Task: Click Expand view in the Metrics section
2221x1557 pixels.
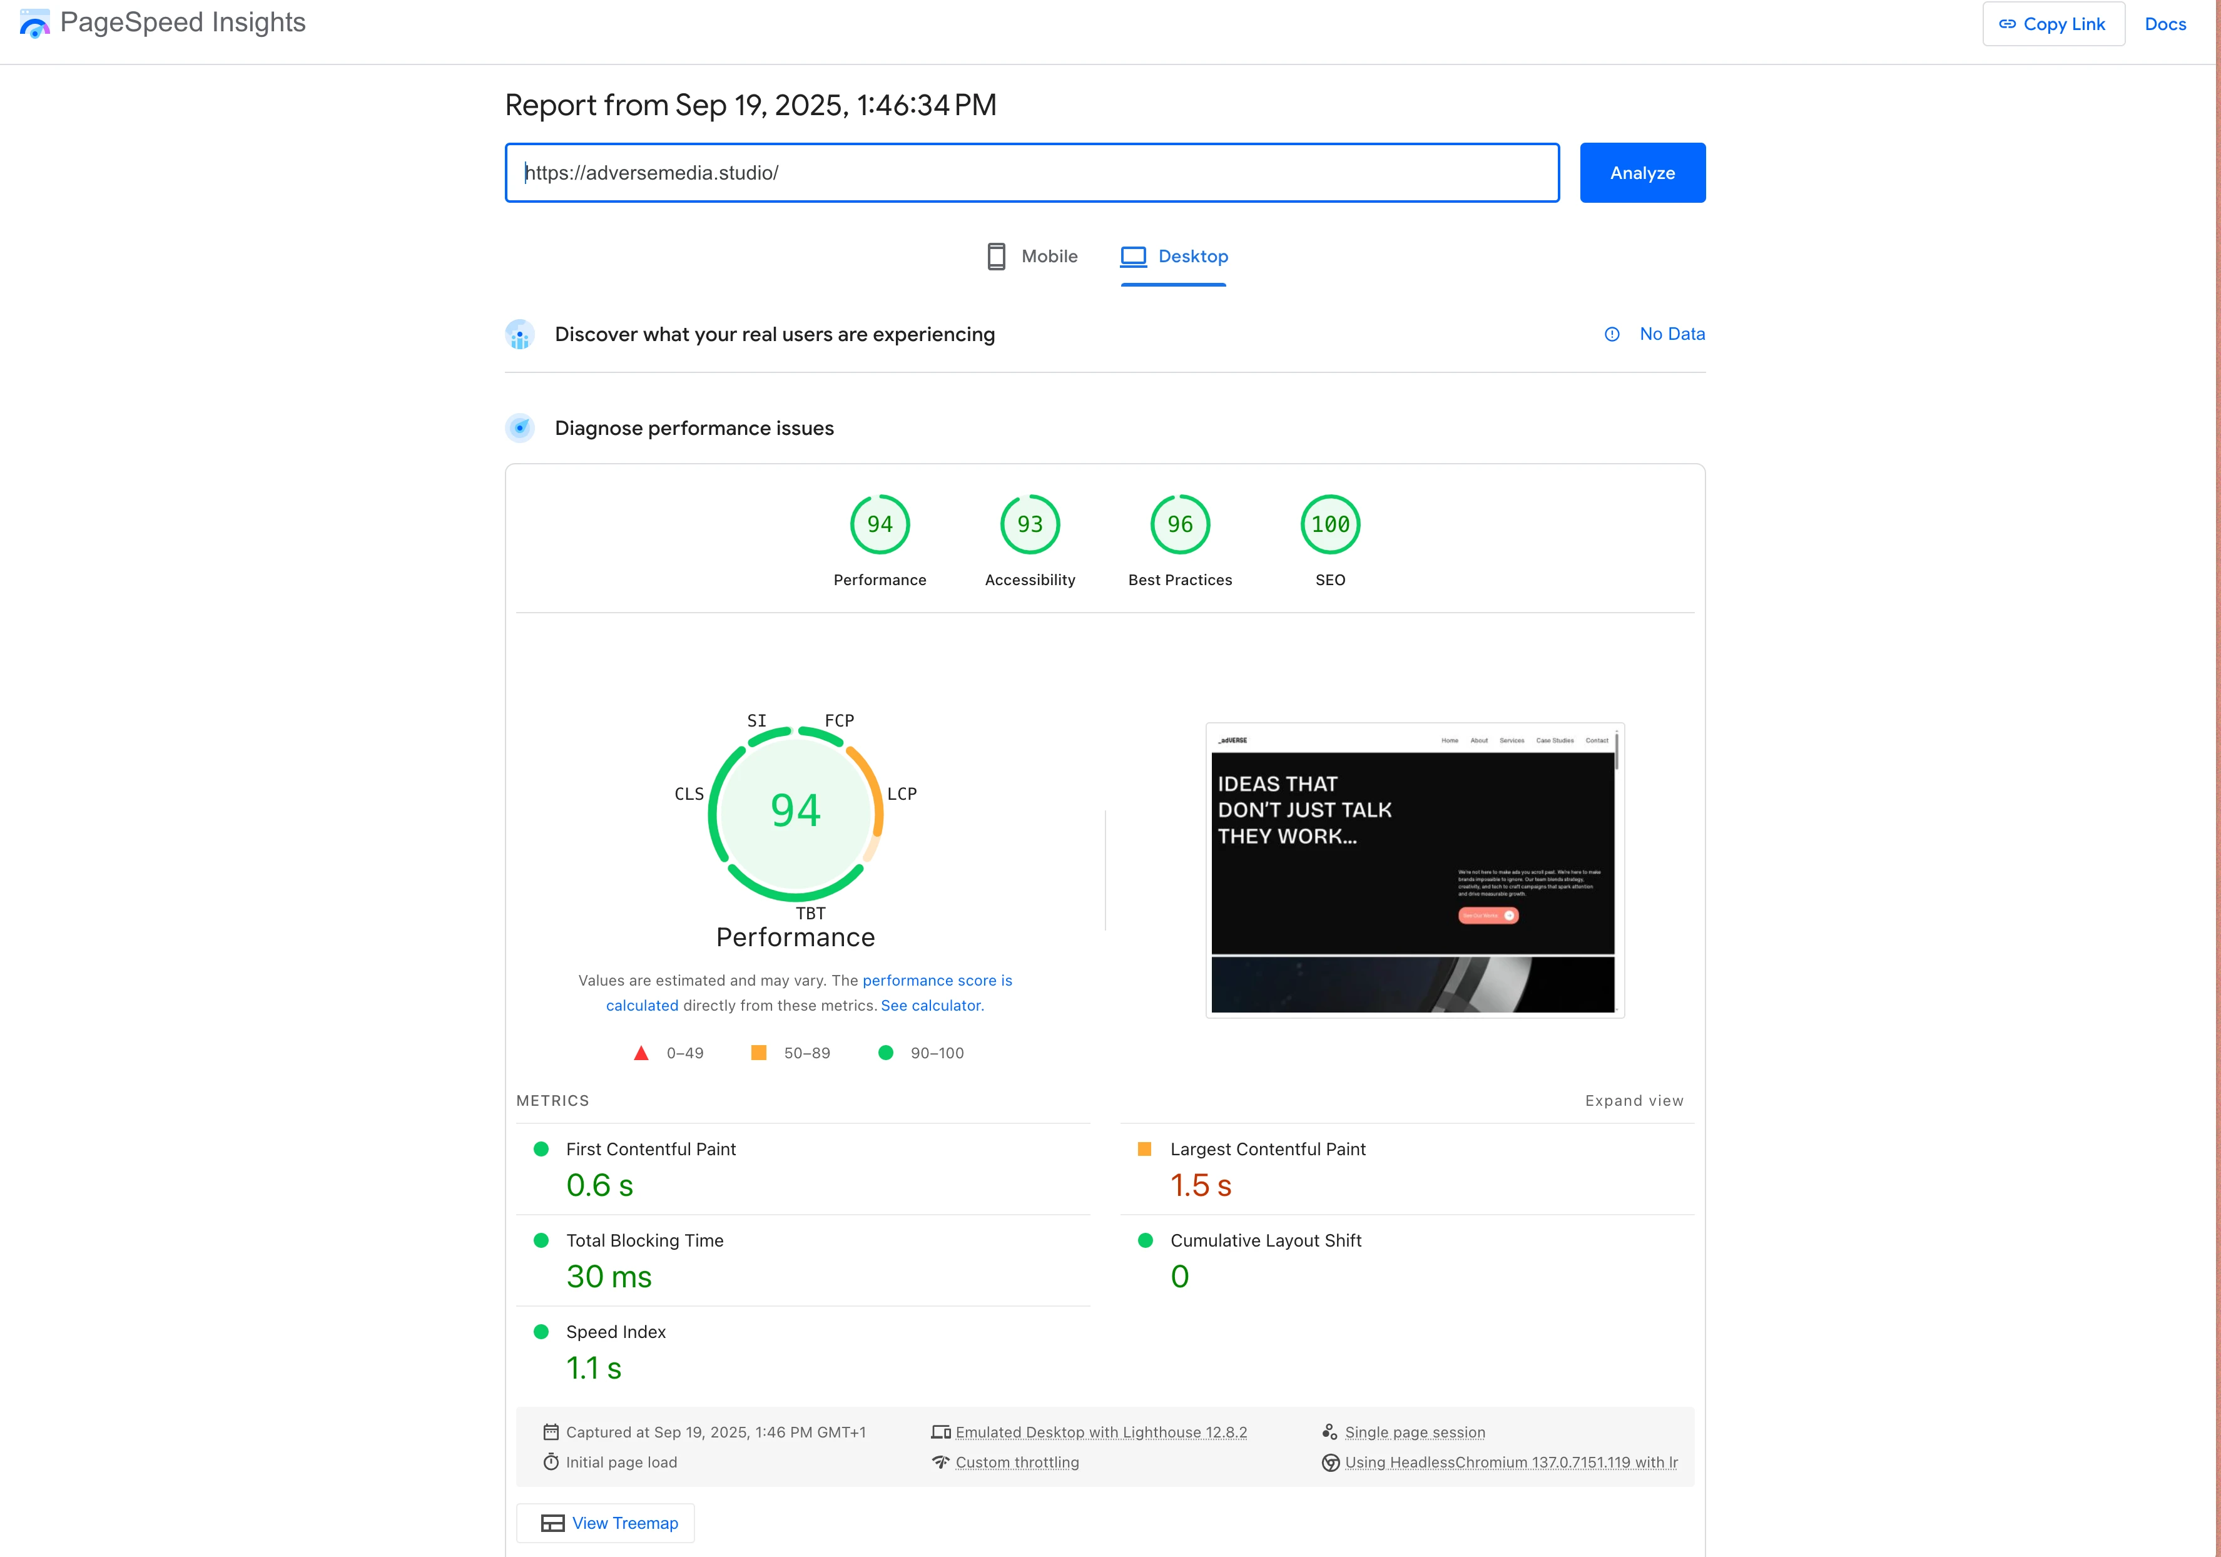Action: [1634, 1100]
